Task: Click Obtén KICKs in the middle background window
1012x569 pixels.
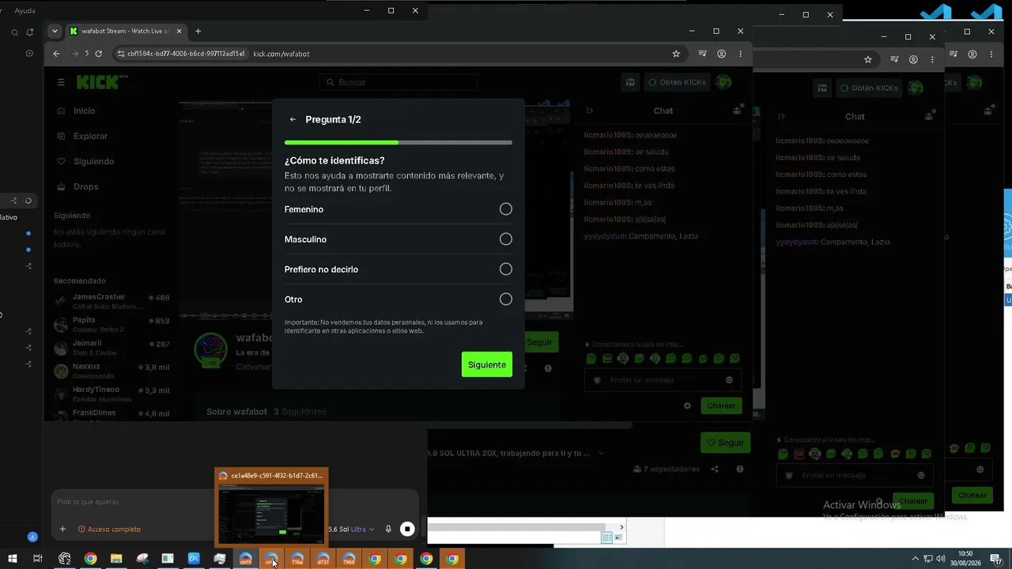Action: point(869,88)
